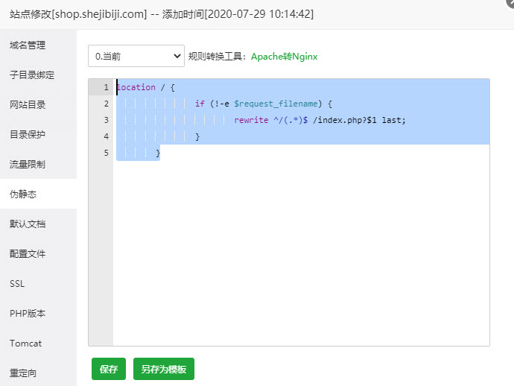This screenshot has width=514, height=386.
Task: Click the green 保存 button
Action: pyautogui.click(x=109, y=370)
